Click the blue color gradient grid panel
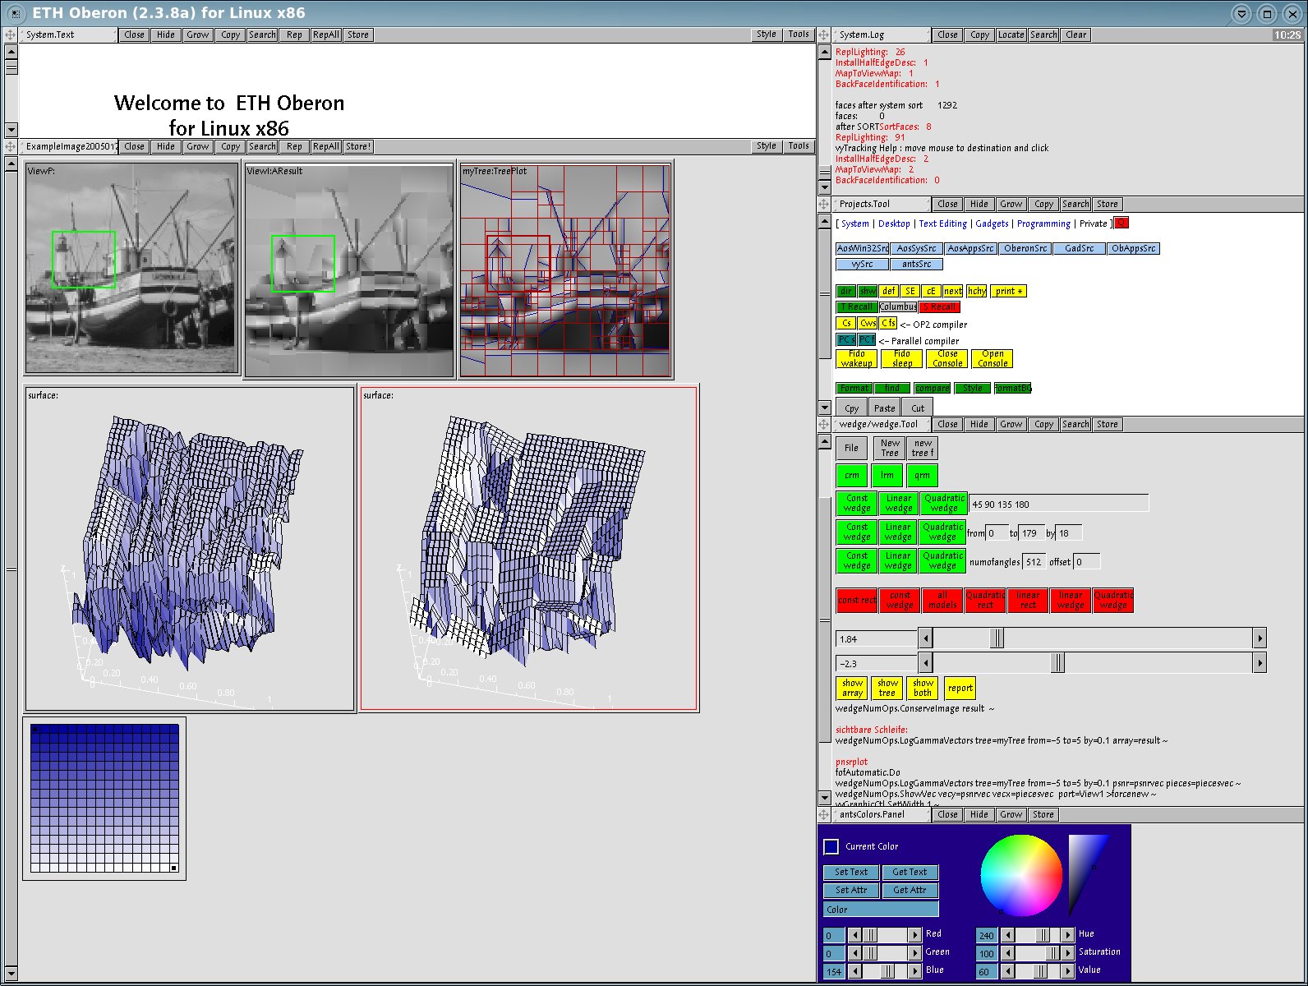The width and height of the screenshot is (1308, 986). (x=104, y=798)
